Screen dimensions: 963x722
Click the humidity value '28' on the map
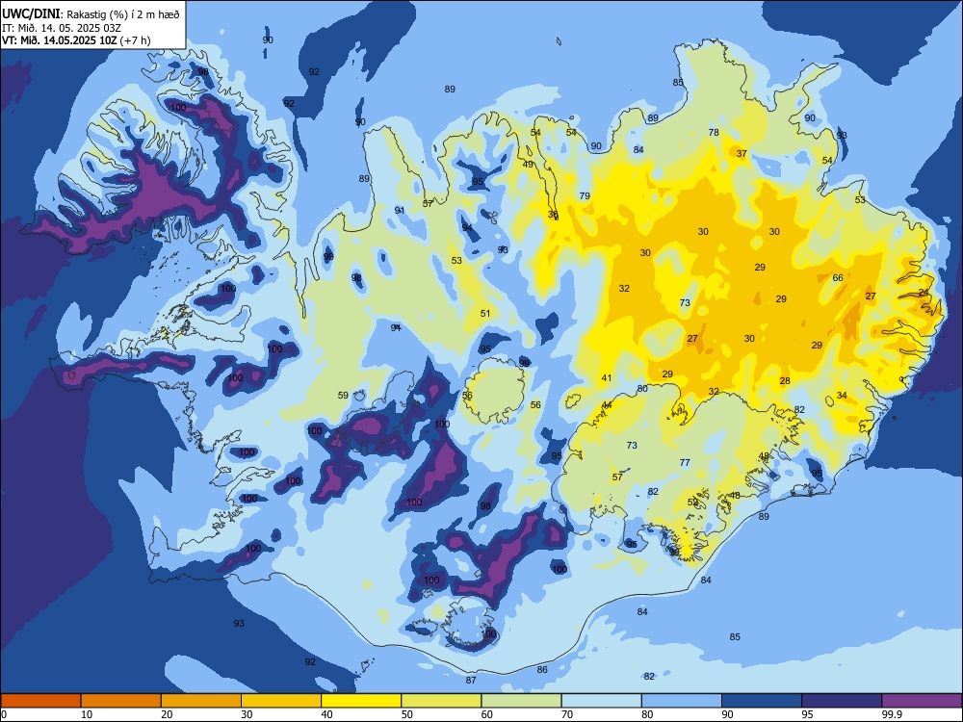pos(785,380)
